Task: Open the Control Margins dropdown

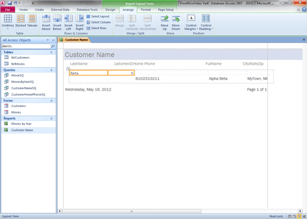Action: pyautogui.click(x=191, y=22)
